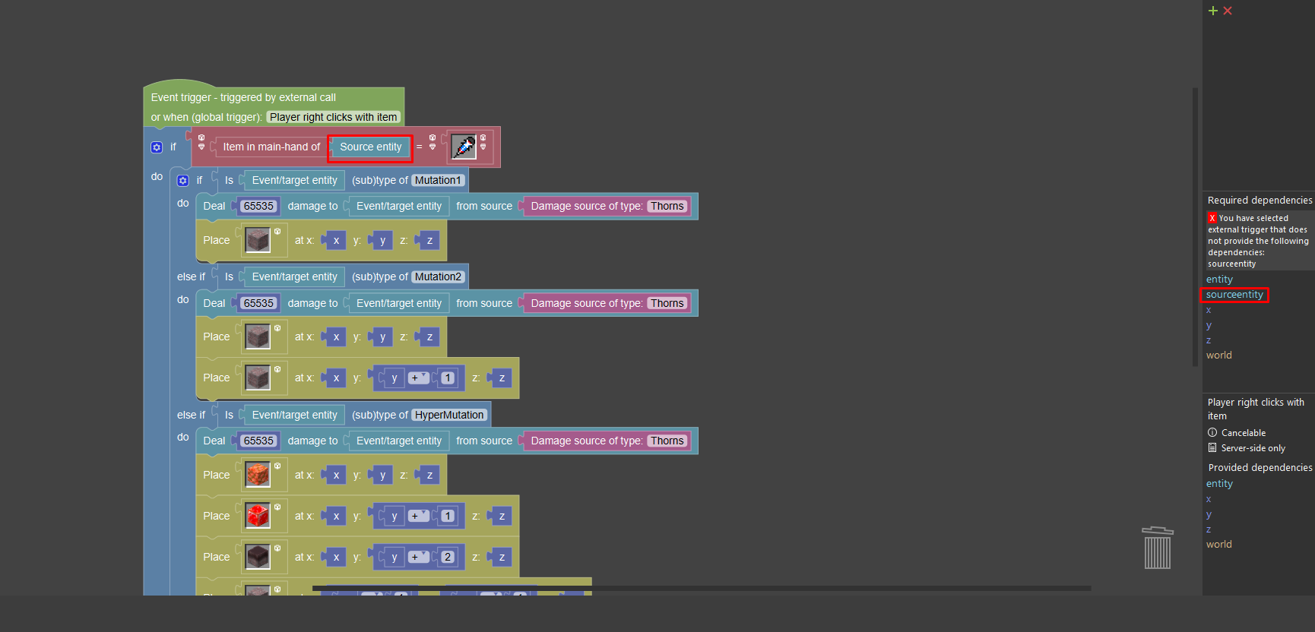Select the z variable in the y+2 Place block
Screen dimensions: 1315x632
click(x=502, y=557)
